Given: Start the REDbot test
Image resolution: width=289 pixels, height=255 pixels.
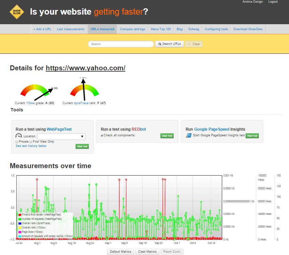Looking at the screenshot, I should coord(167,136).
